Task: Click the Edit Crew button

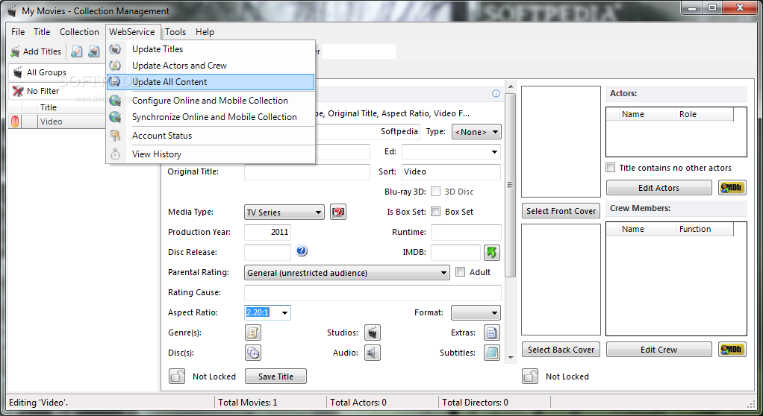Action: tap(659, 350)
